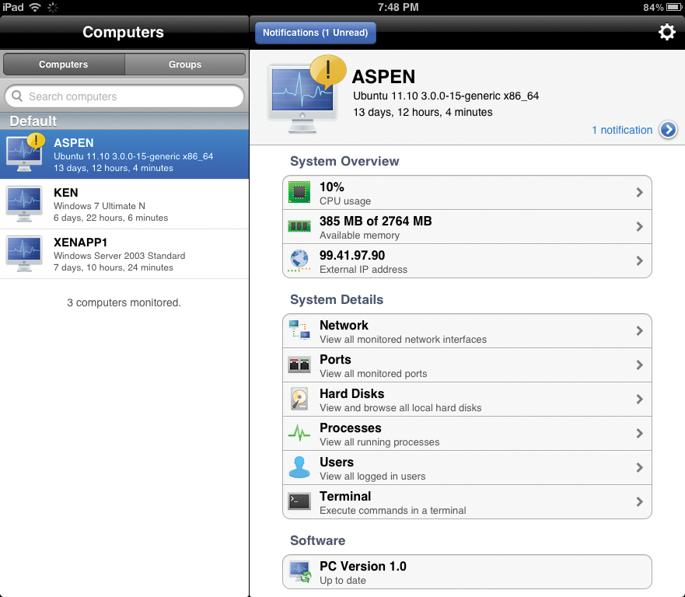Open the 1 notification link
The width and height of the screenshot is (685, 597).
coord(622,130)
